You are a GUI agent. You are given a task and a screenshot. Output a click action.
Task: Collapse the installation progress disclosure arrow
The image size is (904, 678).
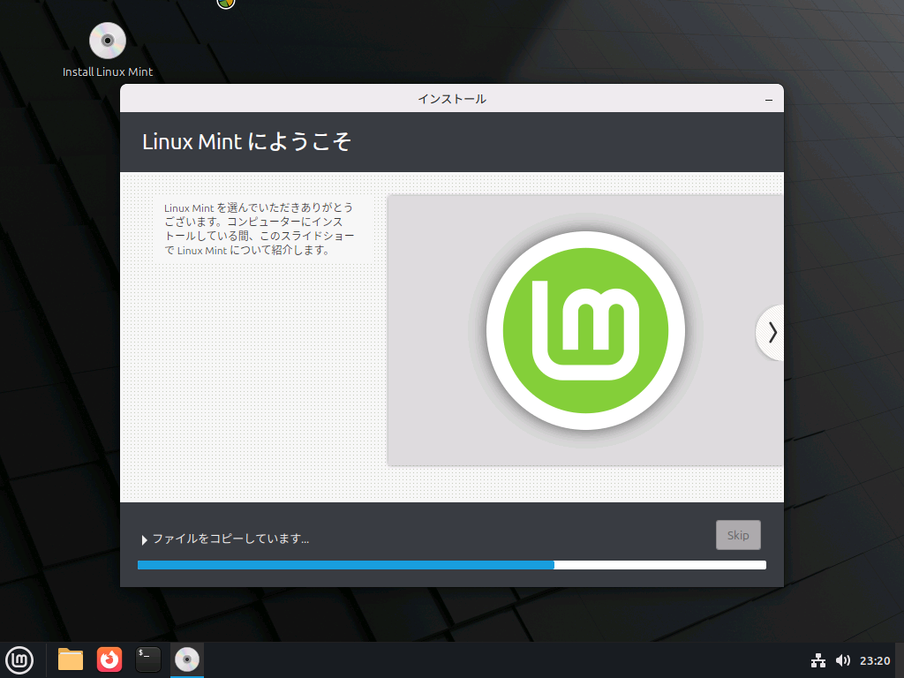coord(144,539)
